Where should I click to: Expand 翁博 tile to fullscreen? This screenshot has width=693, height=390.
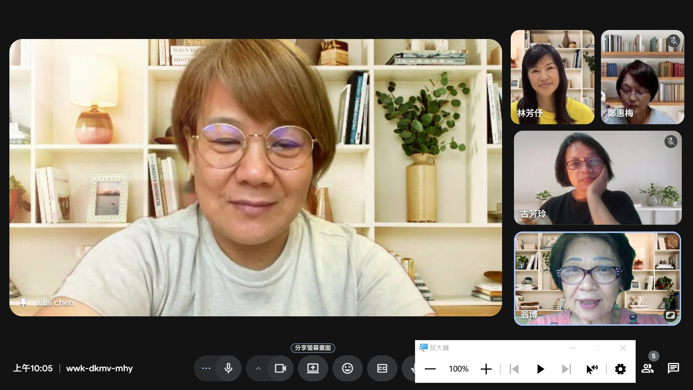[x=670, y=315]
